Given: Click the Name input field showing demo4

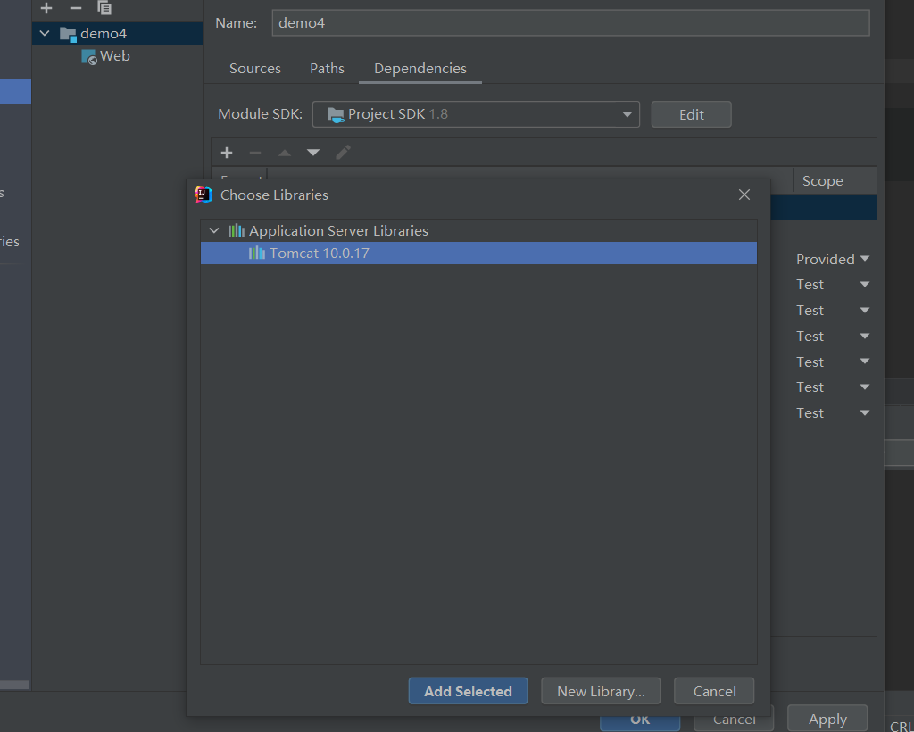Looking at the screenshot, I should 571,22.
